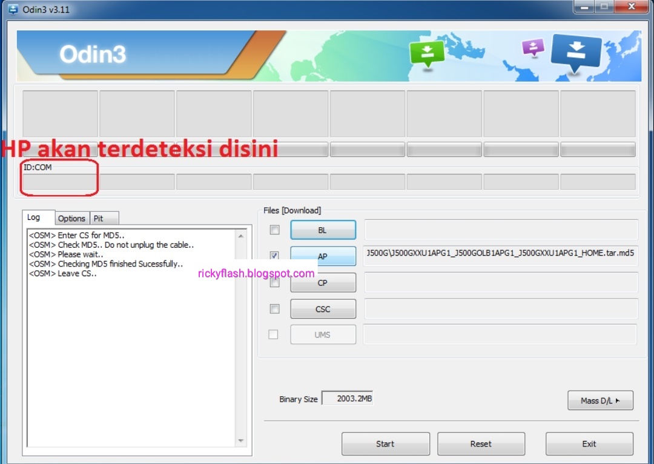Click the Reset button
The width and height of the screenshot is (654, 464).
click(481, 443)
